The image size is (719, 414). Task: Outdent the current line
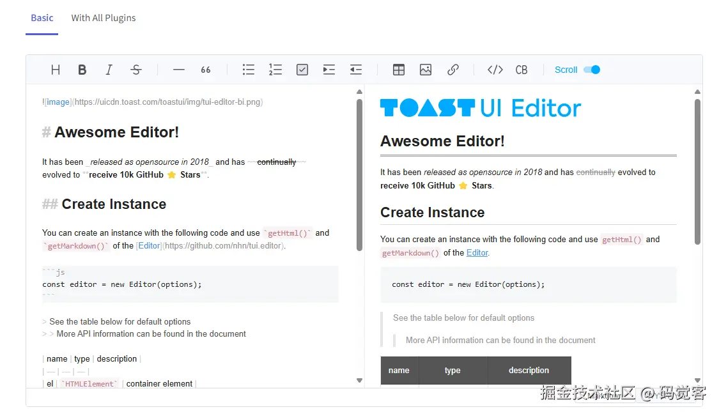356,70
